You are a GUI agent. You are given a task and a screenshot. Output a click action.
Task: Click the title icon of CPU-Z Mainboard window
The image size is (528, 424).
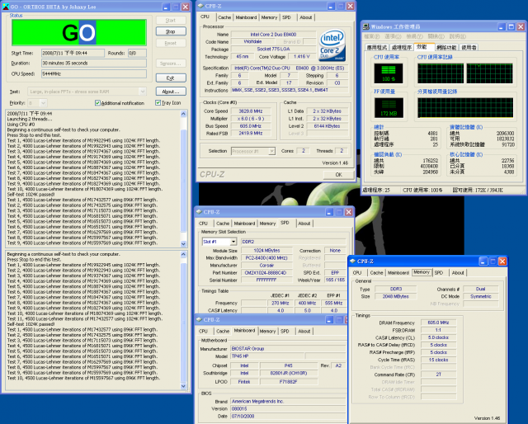(199, 319)
